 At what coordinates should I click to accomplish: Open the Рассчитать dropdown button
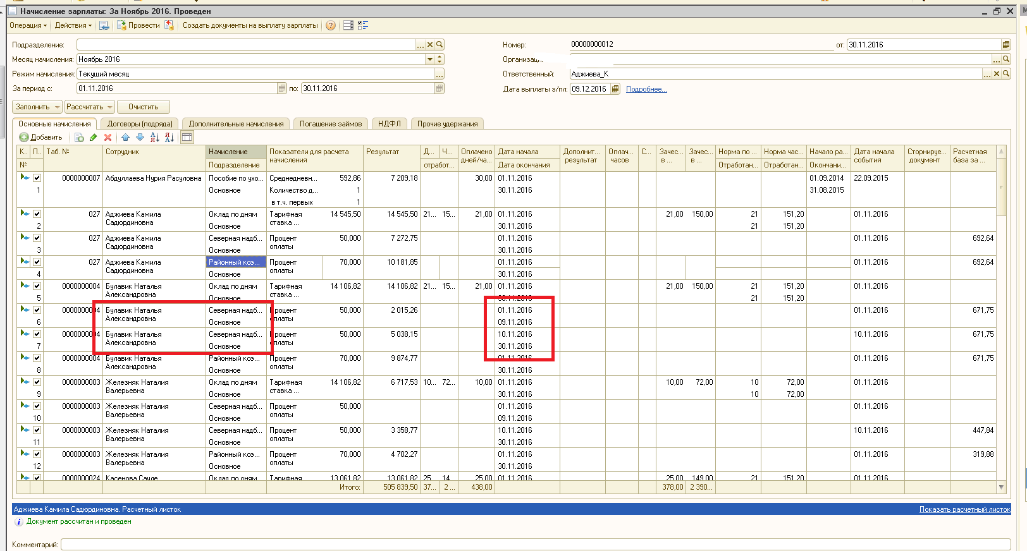(x=89, y=107)
